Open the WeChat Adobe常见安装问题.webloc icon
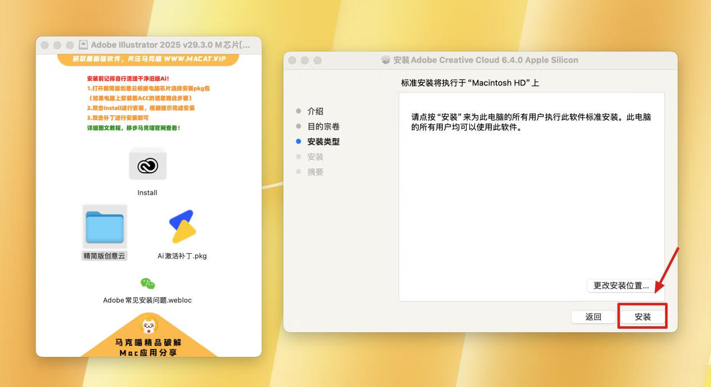 148,283
